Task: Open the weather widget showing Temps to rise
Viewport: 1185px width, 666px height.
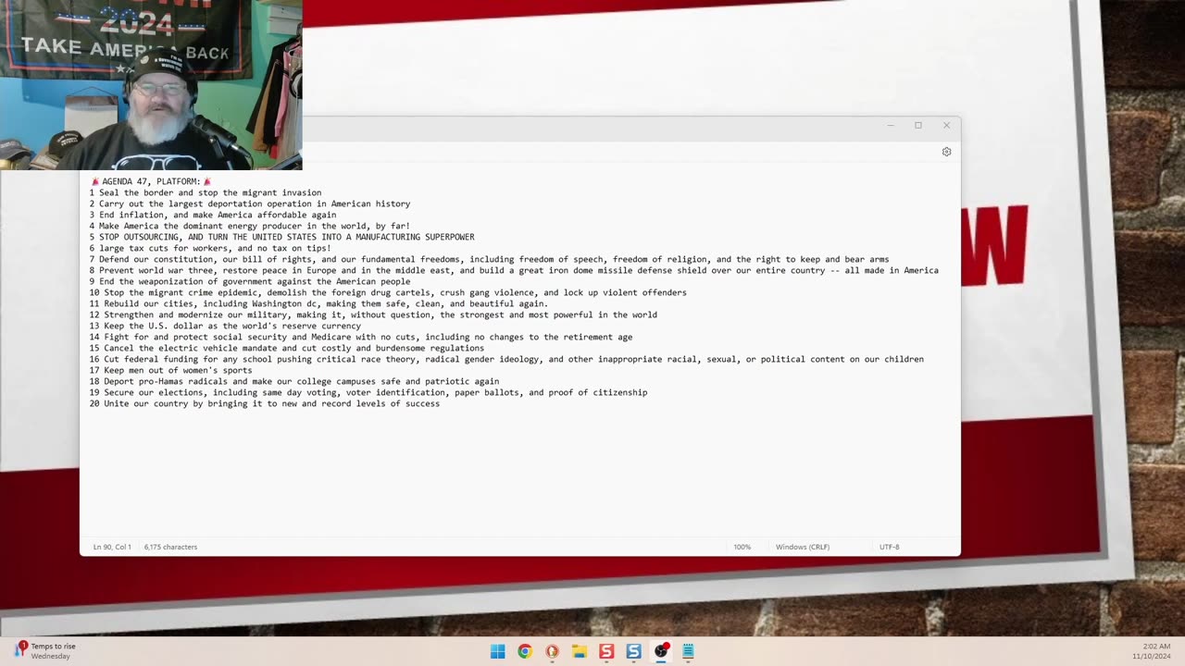Action: (44, 651)
